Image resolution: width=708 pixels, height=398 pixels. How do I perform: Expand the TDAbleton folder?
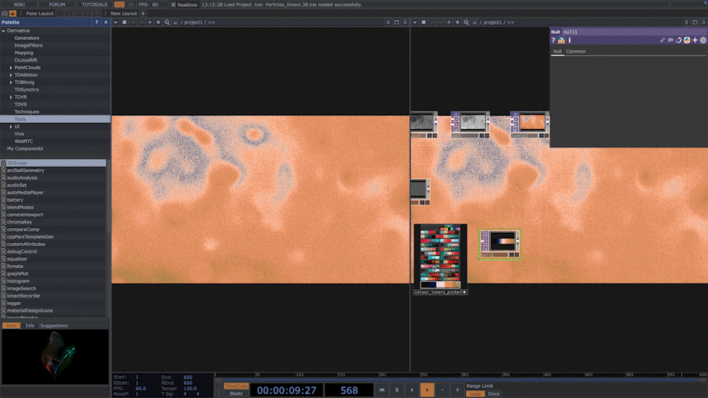tap(11, 75)
